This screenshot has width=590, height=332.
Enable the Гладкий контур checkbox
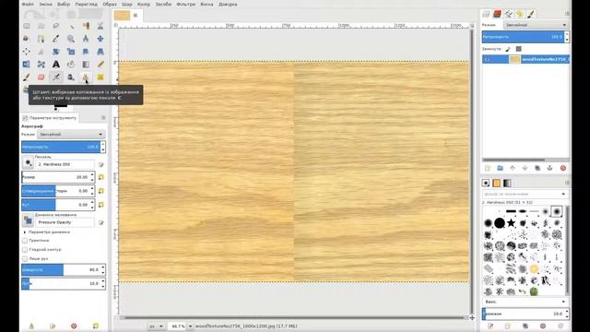point(25,250)
